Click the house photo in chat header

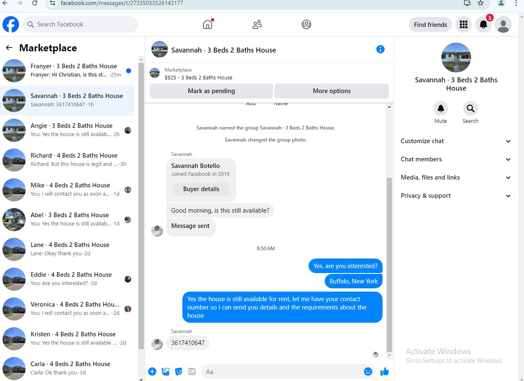160,49
